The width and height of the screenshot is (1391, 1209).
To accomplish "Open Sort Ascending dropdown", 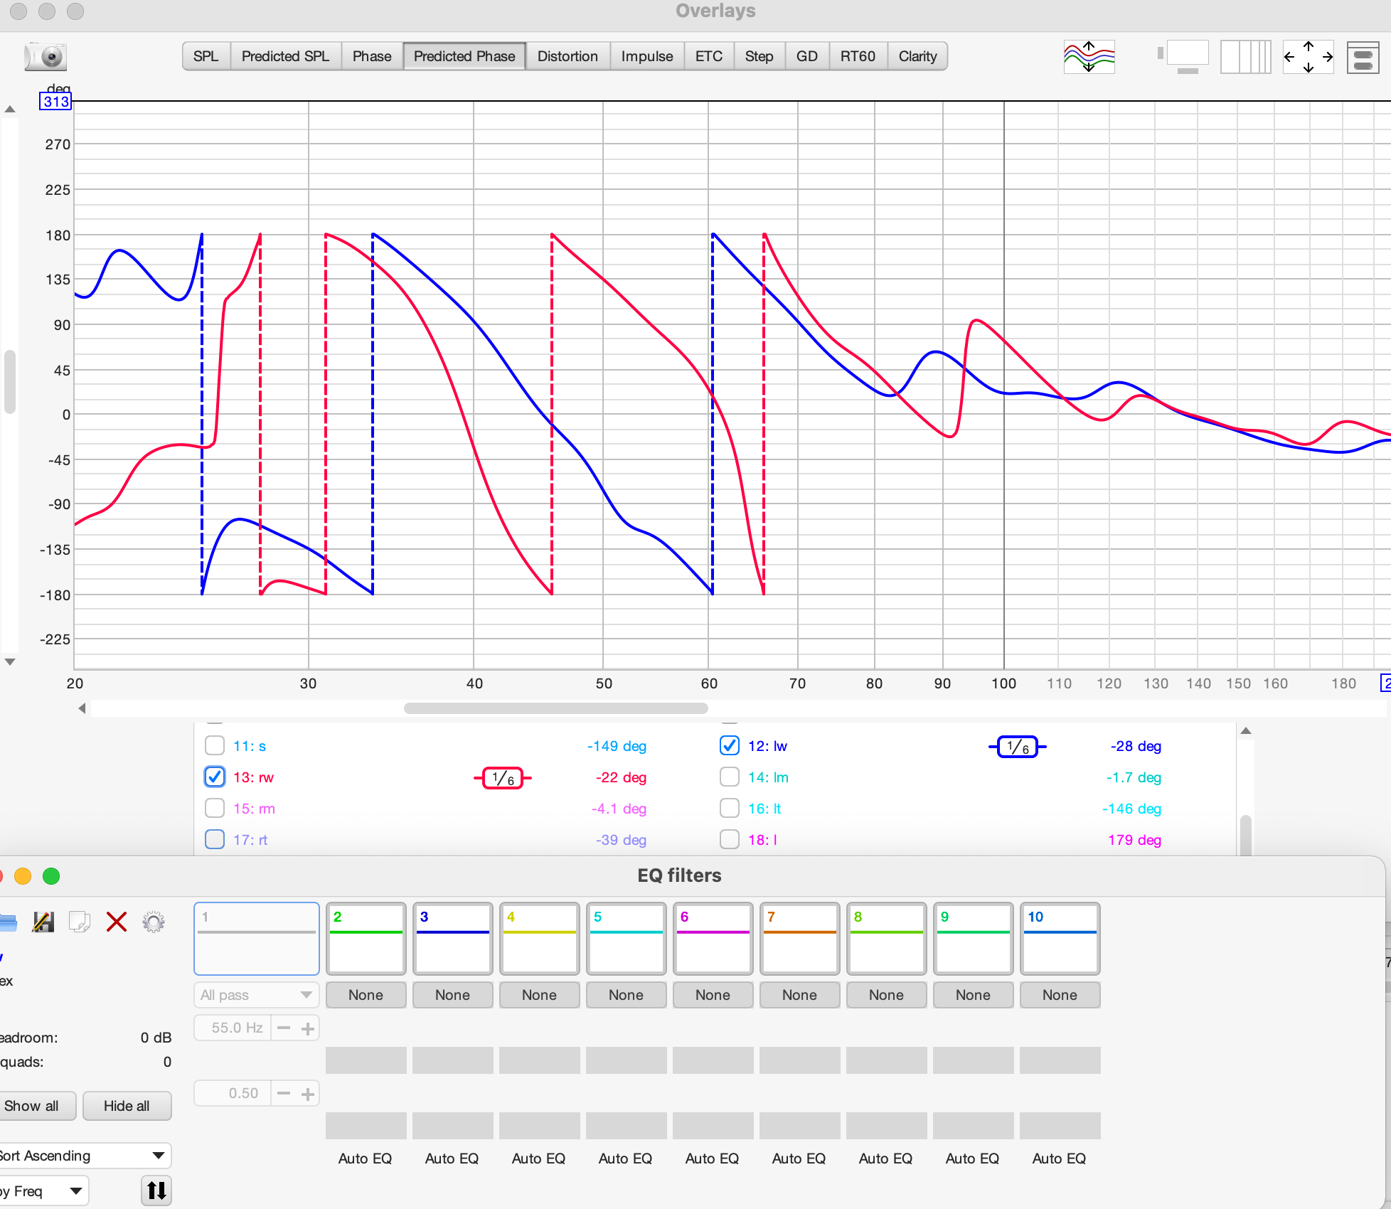I will pos(84,1156).
